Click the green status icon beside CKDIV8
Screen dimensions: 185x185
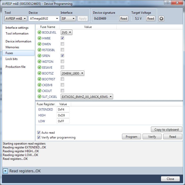click(x=39, y=85)
